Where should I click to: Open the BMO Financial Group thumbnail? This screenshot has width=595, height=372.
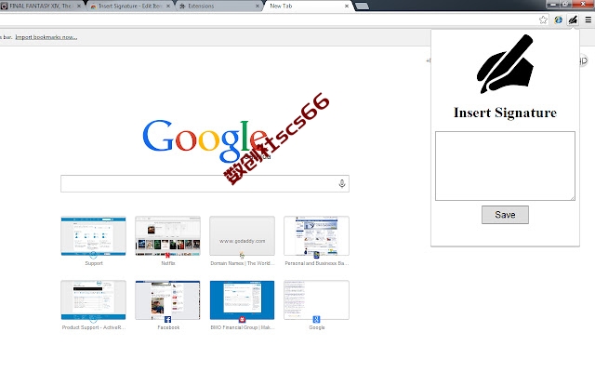pyautogui.click(x=242, y=299)
